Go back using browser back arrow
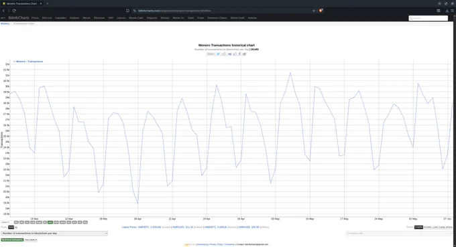Viewport: 456px width, 247px height. (3, 11)
